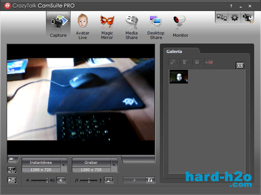
Task: Switch to Monitor mode
Action: [180, 26]
